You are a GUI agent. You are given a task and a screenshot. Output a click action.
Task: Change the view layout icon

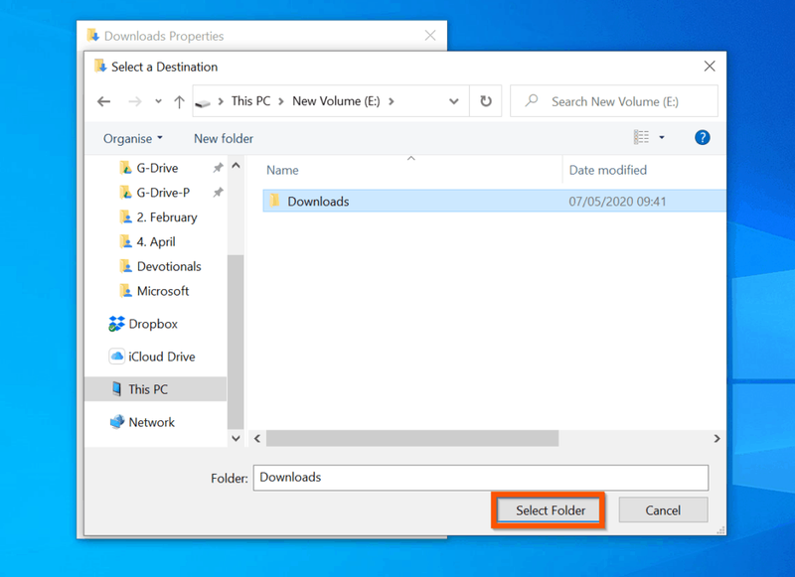641,137
